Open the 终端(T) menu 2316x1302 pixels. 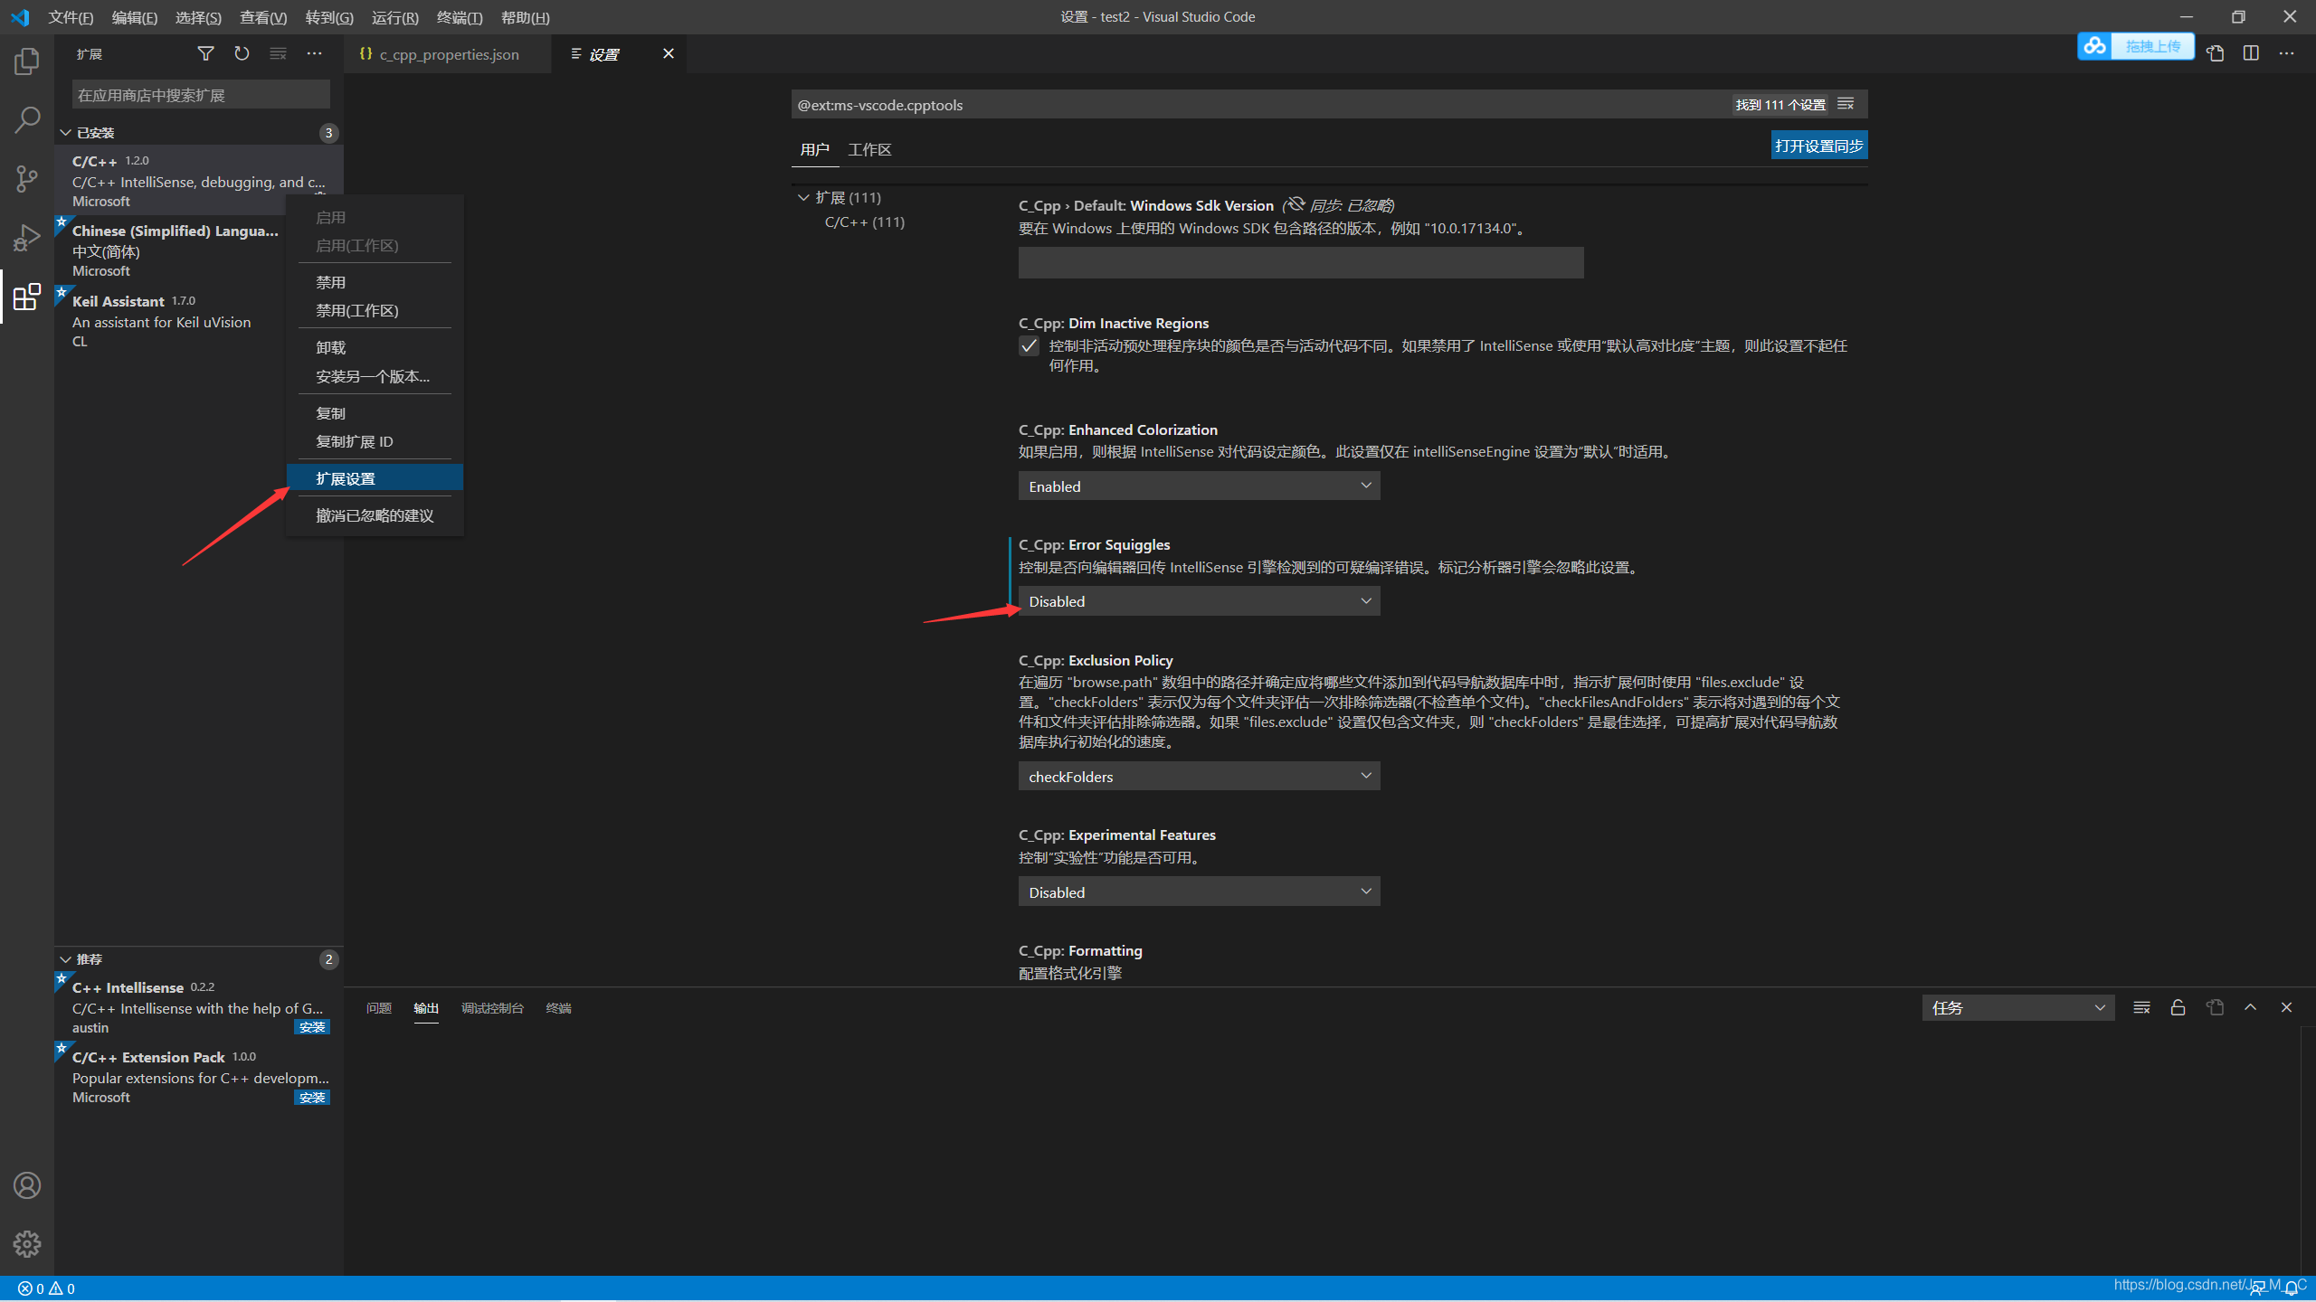point(460,17)
